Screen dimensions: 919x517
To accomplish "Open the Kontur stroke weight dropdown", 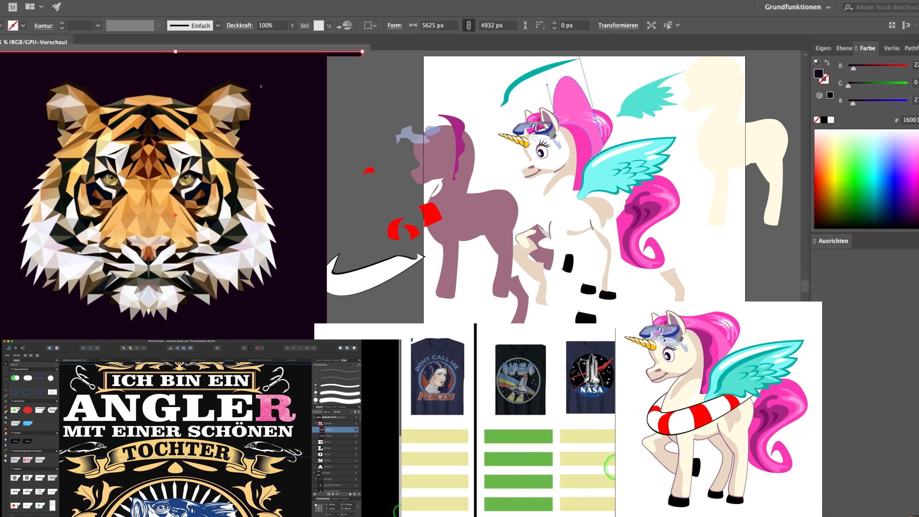I will pyautogui.click(x=98, y=25).
